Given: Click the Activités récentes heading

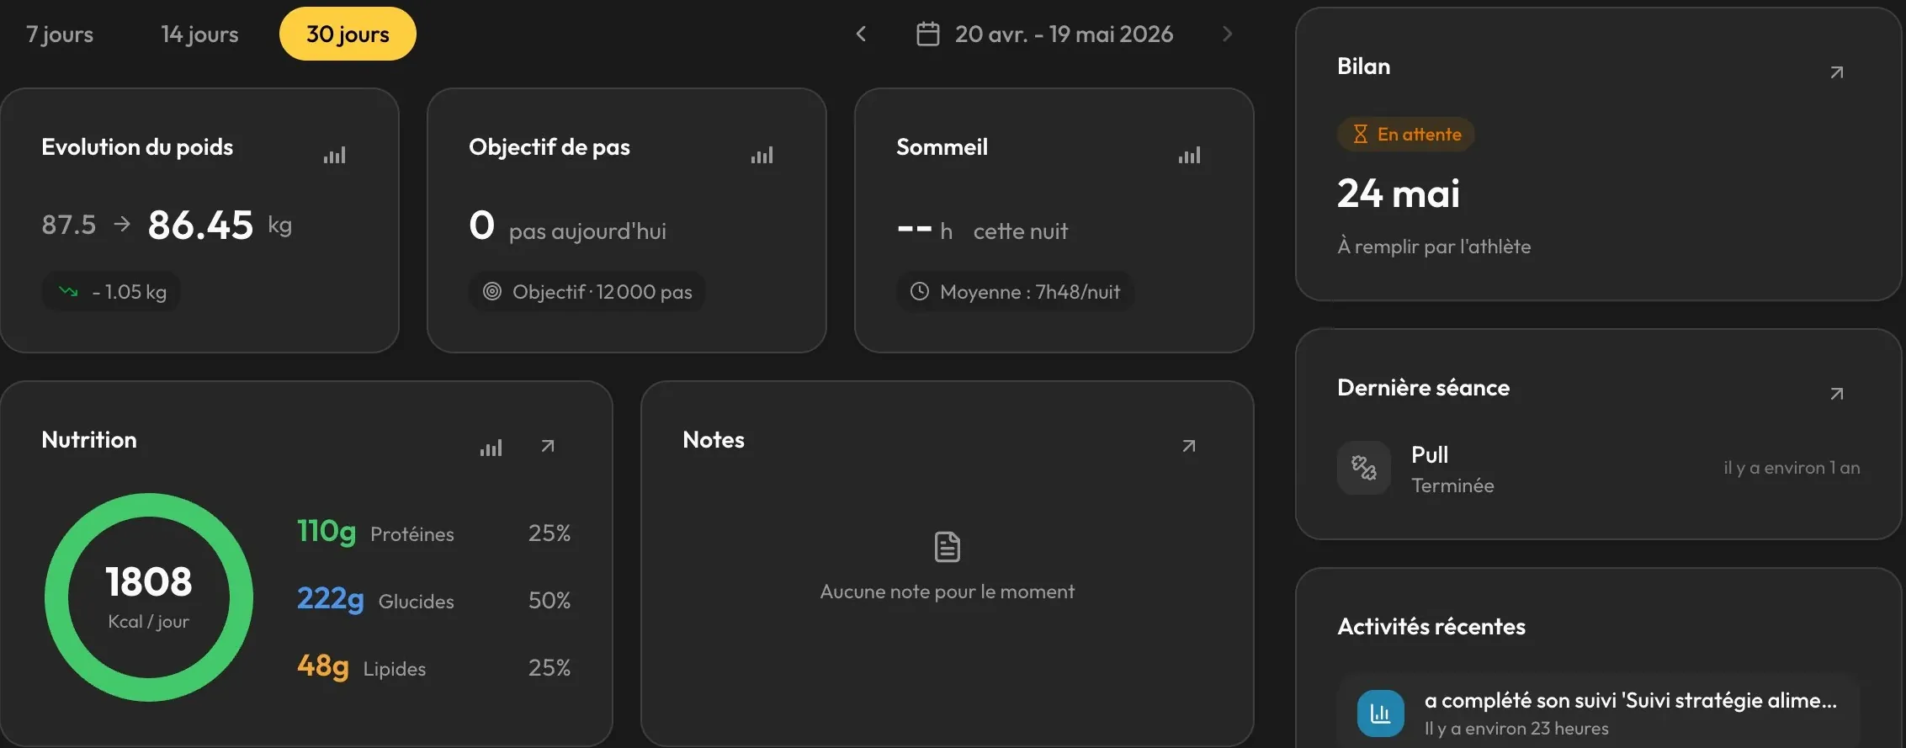Looking at the screenshot, I should 1431,627.
